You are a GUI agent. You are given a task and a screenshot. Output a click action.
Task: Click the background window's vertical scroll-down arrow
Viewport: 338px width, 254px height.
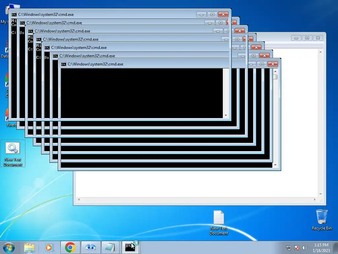pos(321,194)
